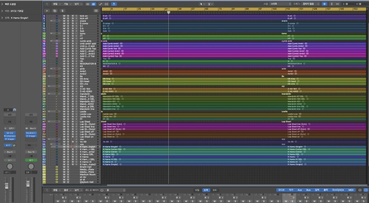Open the 편집 menu in the tracks toolbar
Screen dimensions: 369x203
[56, 4]
